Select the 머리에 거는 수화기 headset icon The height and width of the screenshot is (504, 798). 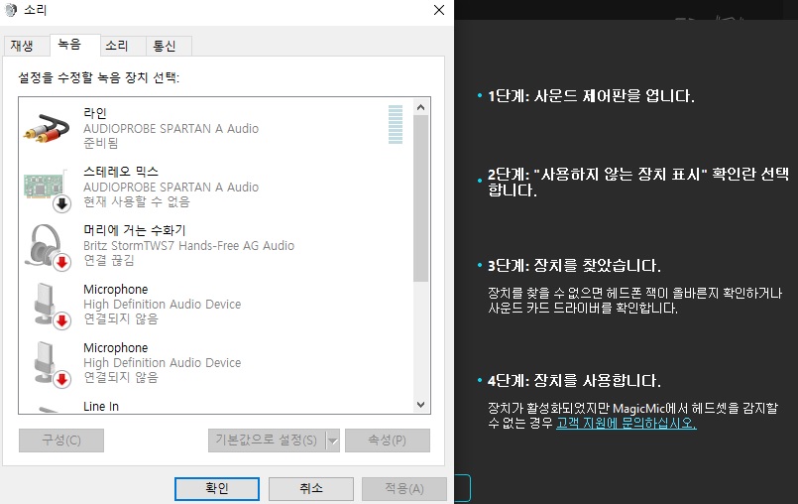[x=47, y=247]
